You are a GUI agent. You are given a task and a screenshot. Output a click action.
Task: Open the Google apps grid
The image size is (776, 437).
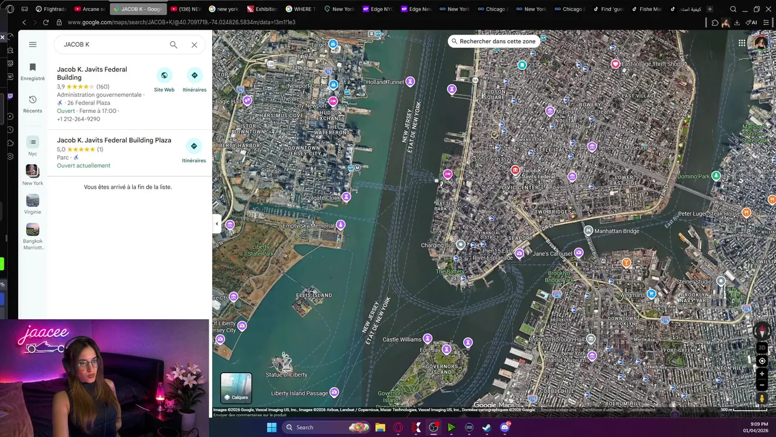coord(742,42)
